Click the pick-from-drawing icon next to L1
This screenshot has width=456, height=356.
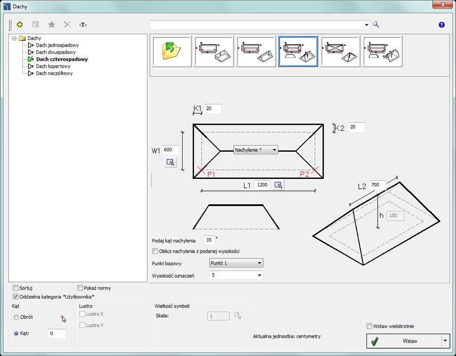tap(278, 185)
